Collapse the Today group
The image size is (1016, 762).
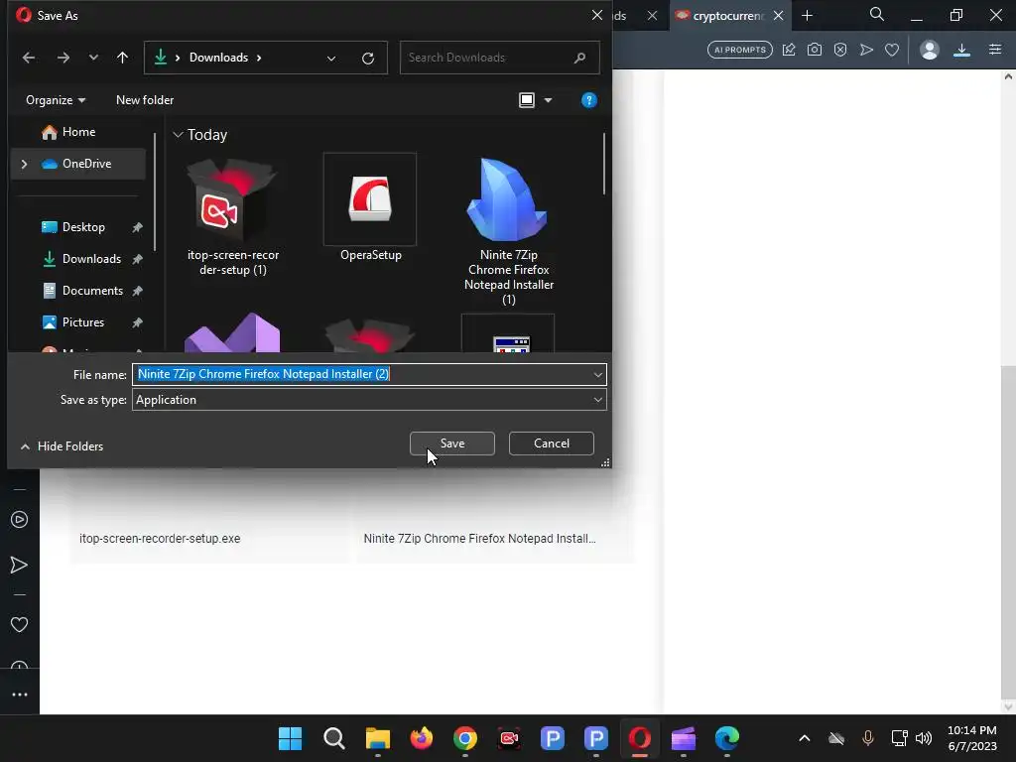coord(179,135)
